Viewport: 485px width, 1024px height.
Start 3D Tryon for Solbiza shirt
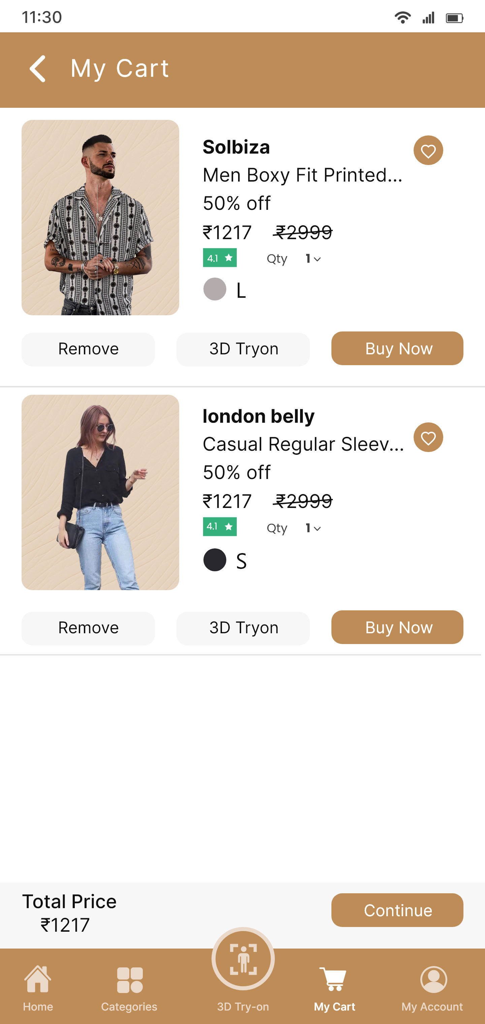[243, 349]
